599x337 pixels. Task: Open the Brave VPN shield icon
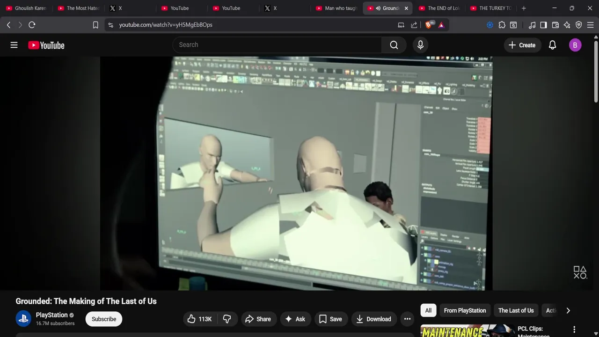point(579,25)
